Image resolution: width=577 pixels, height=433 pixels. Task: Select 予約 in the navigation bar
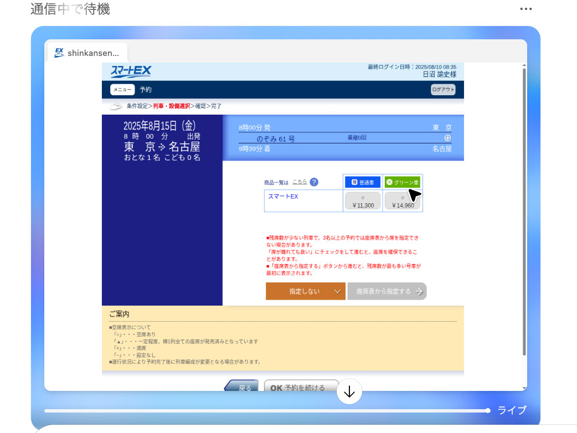pos(145,90)
